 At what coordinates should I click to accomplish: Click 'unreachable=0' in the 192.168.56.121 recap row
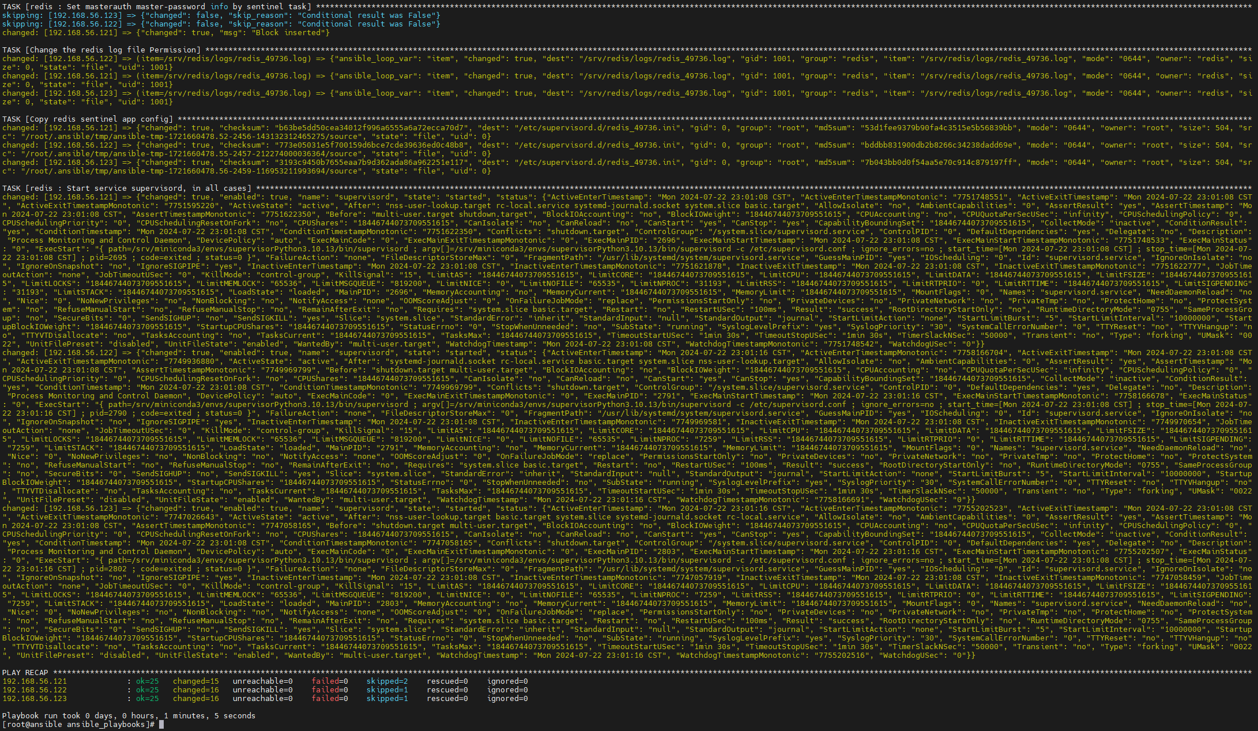point(263,681)
